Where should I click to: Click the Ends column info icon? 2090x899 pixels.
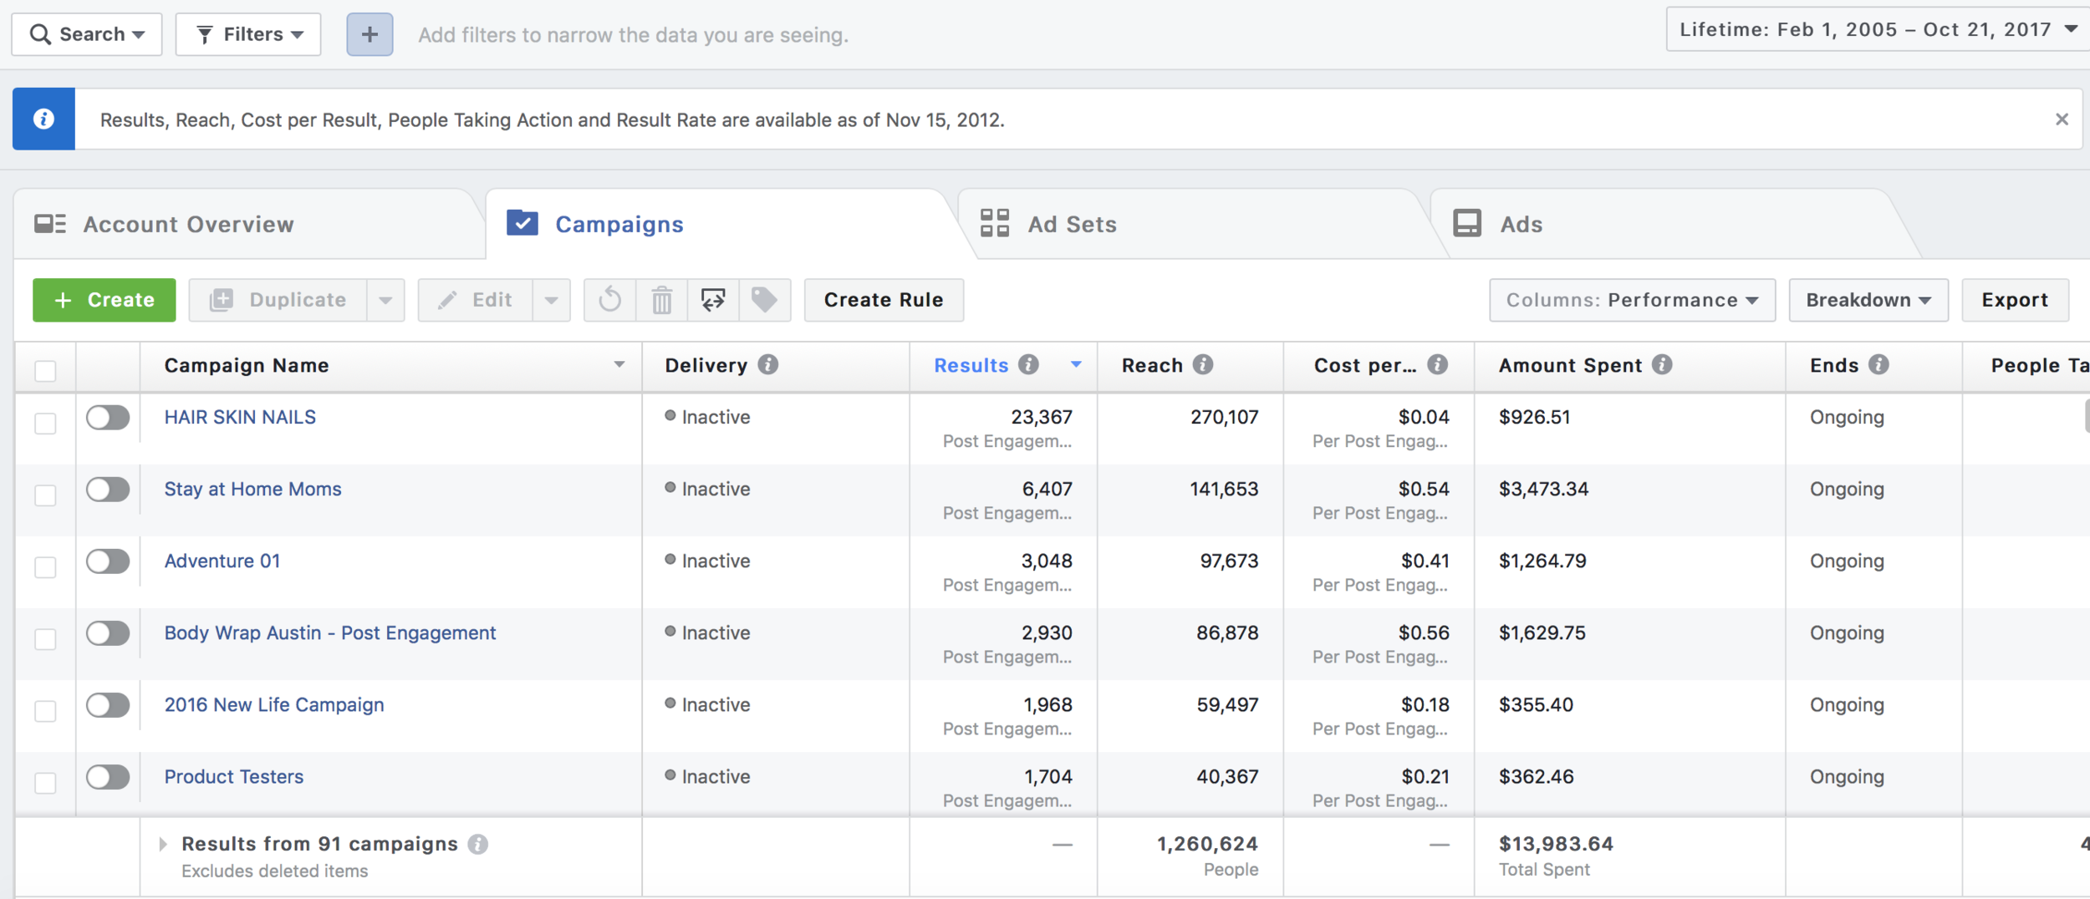click(1878, 365)
